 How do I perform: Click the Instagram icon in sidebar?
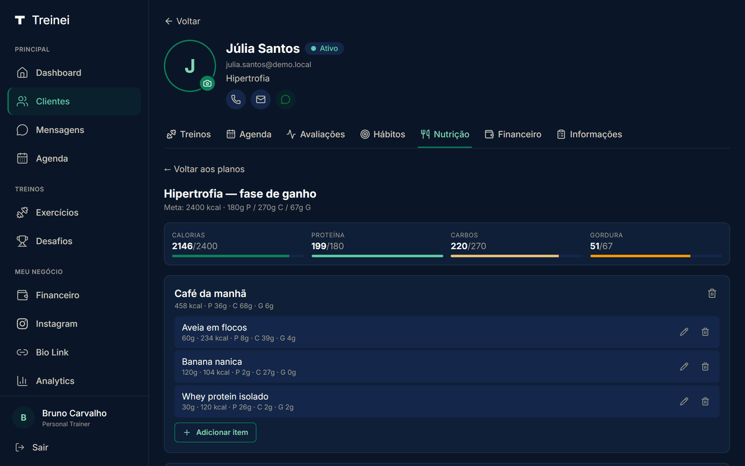pos(22,324)
